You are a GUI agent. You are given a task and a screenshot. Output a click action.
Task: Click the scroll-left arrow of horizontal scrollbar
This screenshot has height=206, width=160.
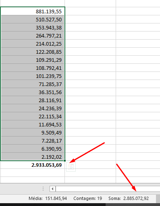click(52, 189)
